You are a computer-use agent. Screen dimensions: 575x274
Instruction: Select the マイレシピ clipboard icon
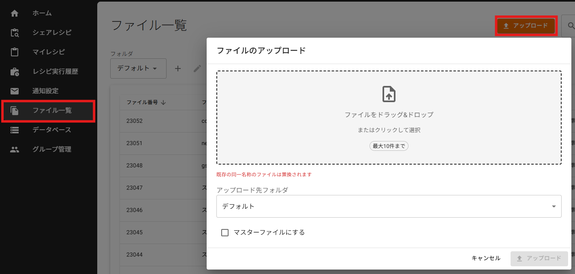[x=15, y=52]
